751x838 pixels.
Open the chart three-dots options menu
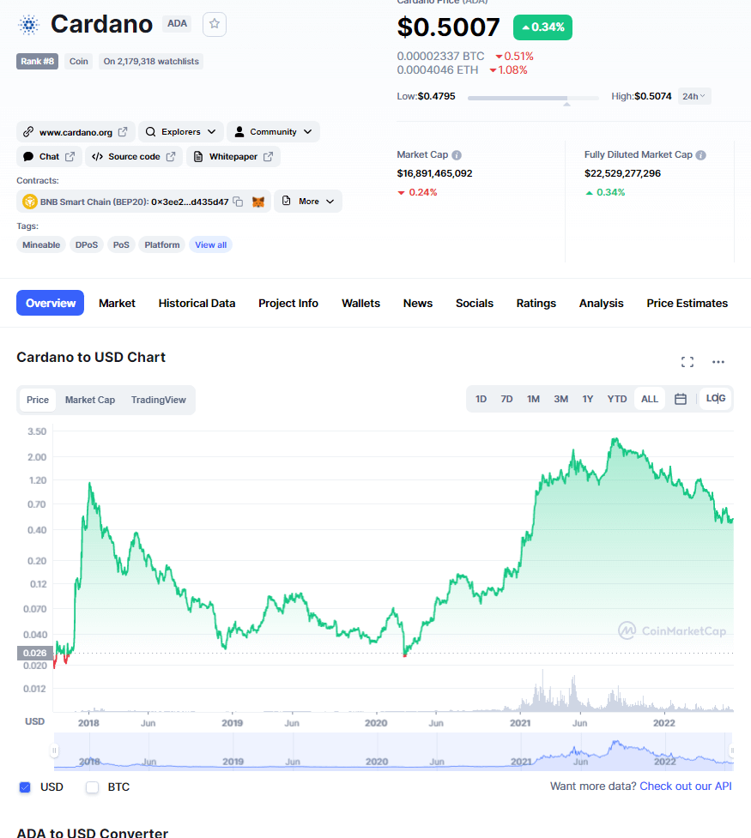718,362
